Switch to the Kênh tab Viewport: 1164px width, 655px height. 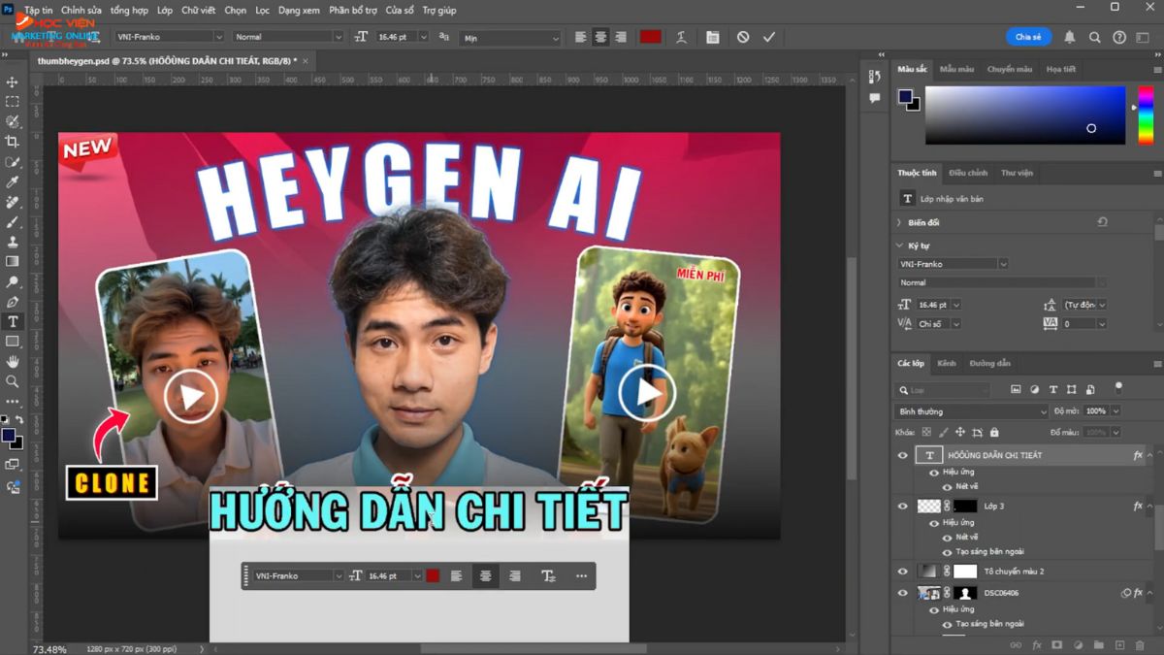click(947, 363)
